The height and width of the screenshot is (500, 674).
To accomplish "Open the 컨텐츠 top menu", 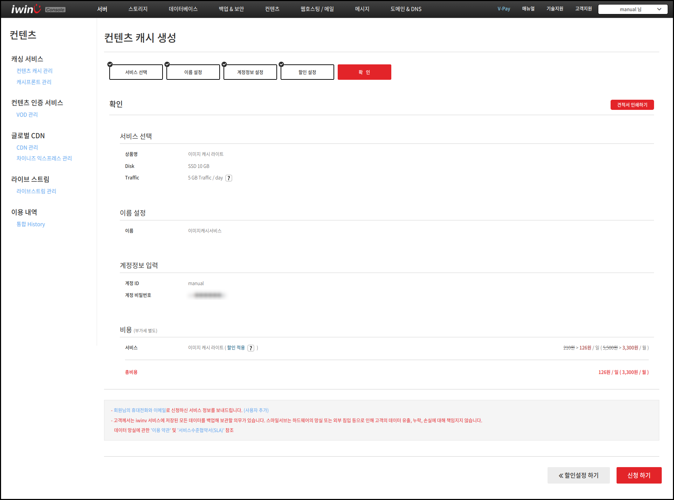I will click(x=272, y=9).
